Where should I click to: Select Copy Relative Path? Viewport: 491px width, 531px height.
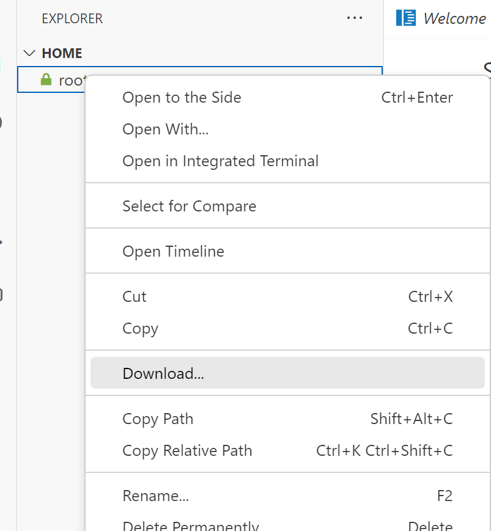pos(187,451)
